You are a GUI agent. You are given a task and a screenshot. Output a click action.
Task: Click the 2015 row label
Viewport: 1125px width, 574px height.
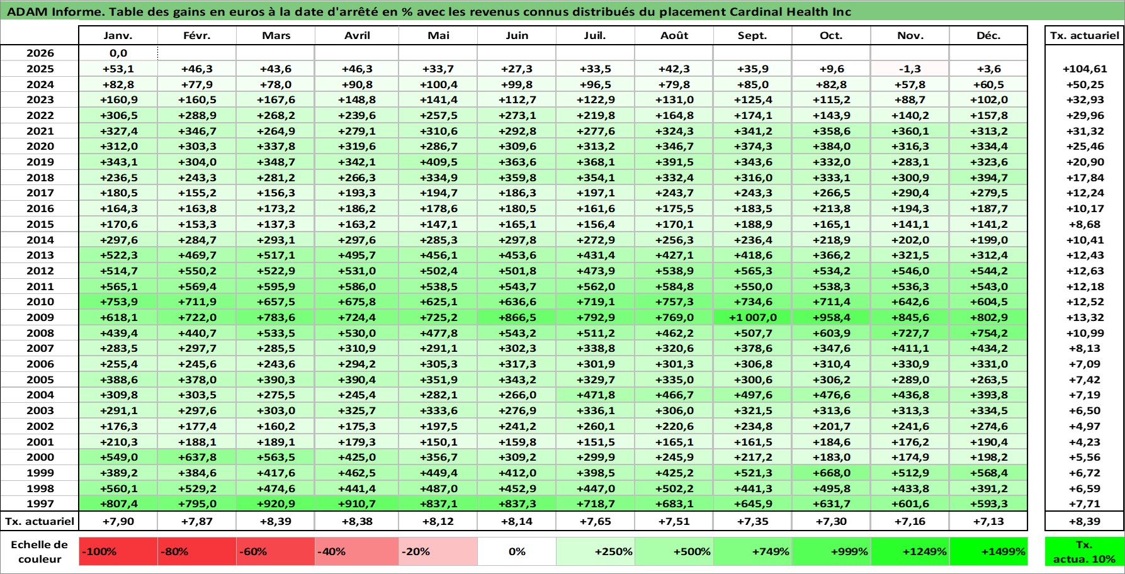tap(40, 224)
